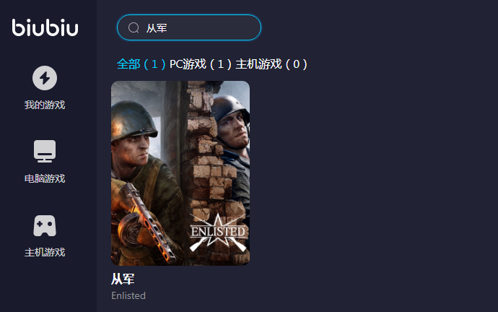The width and height of the screenshot is (498, 312).
Task: Click the 电脑游戏 sidebar label
Action: (x=45, y=178)
